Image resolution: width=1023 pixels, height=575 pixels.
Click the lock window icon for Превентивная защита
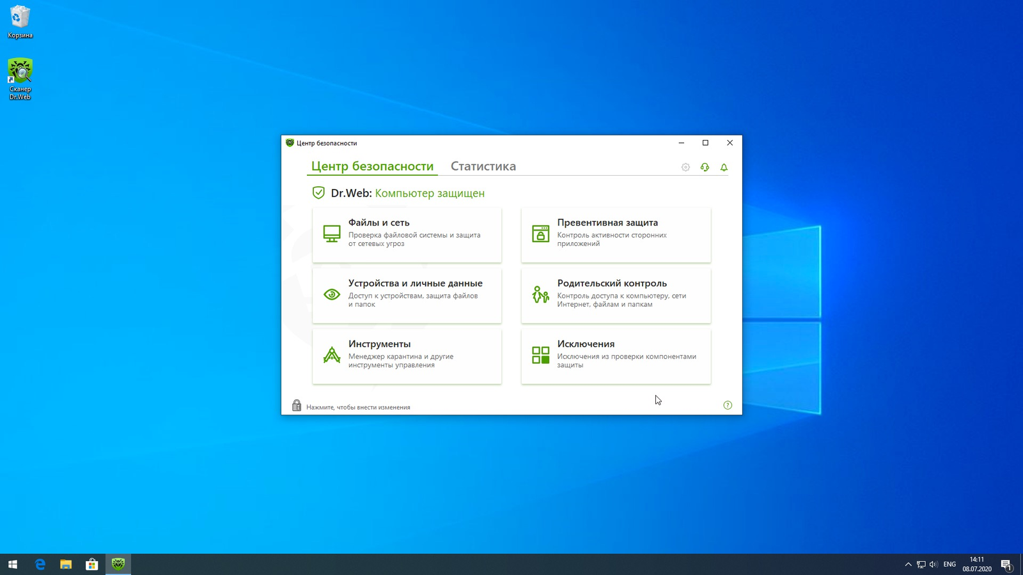[541, 233]
